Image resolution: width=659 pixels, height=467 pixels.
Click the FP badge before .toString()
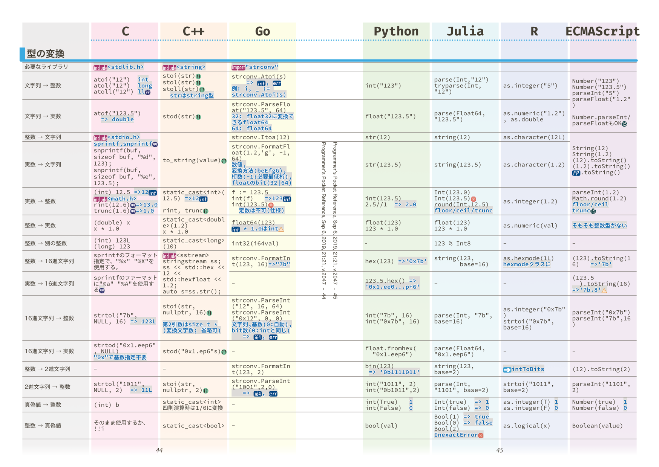coord(576,173)
